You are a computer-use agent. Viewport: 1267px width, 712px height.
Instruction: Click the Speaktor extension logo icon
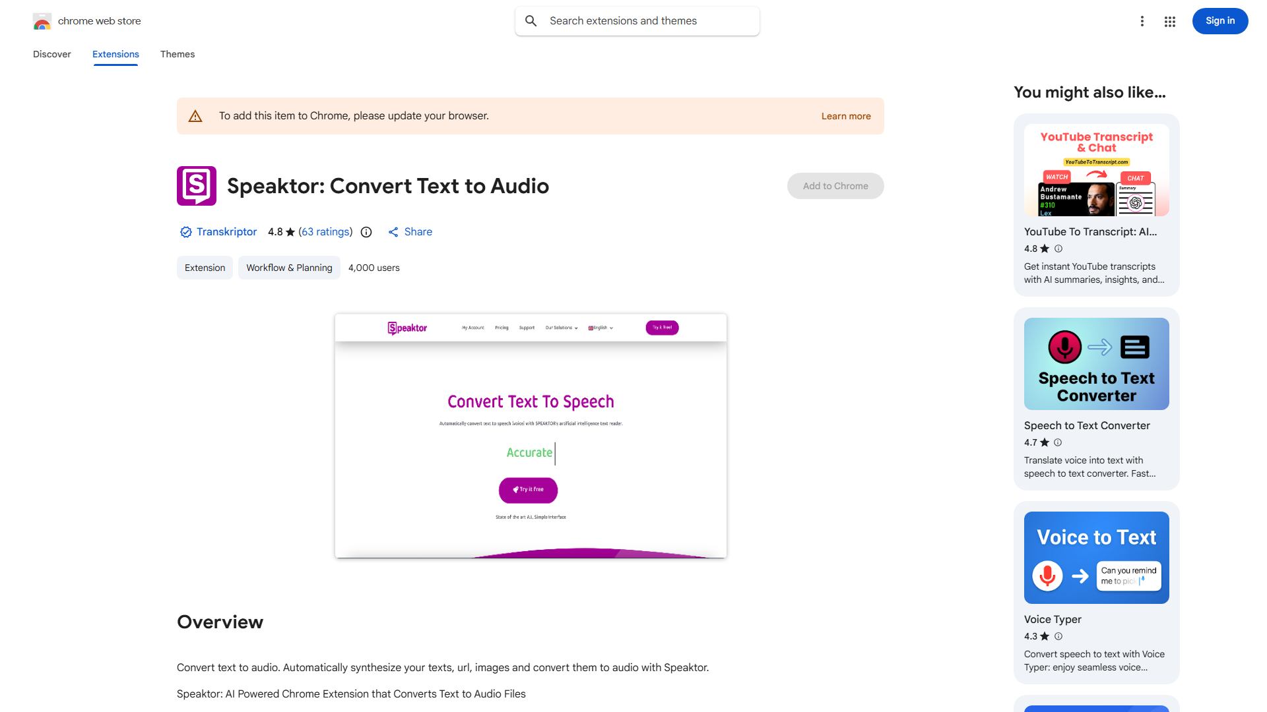[x=197, y=186]
